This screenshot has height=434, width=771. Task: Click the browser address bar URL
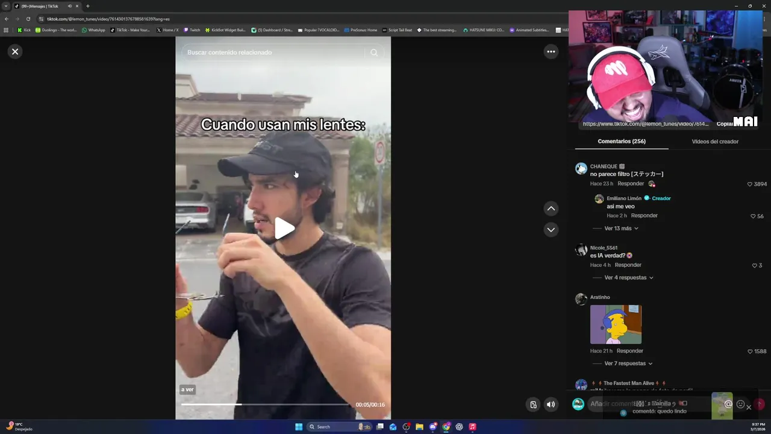point(108,19)
